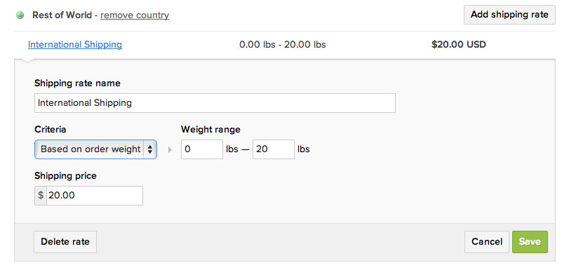
Task: Open the Criteria dropdown 'Based on order weight'
Action: 95,149
